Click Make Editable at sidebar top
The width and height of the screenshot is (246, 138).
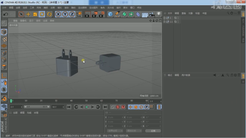click(x=4, y=24)
